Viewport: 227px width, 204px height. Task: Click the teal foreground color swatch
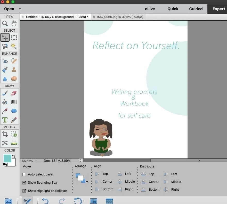coord(7,158)
